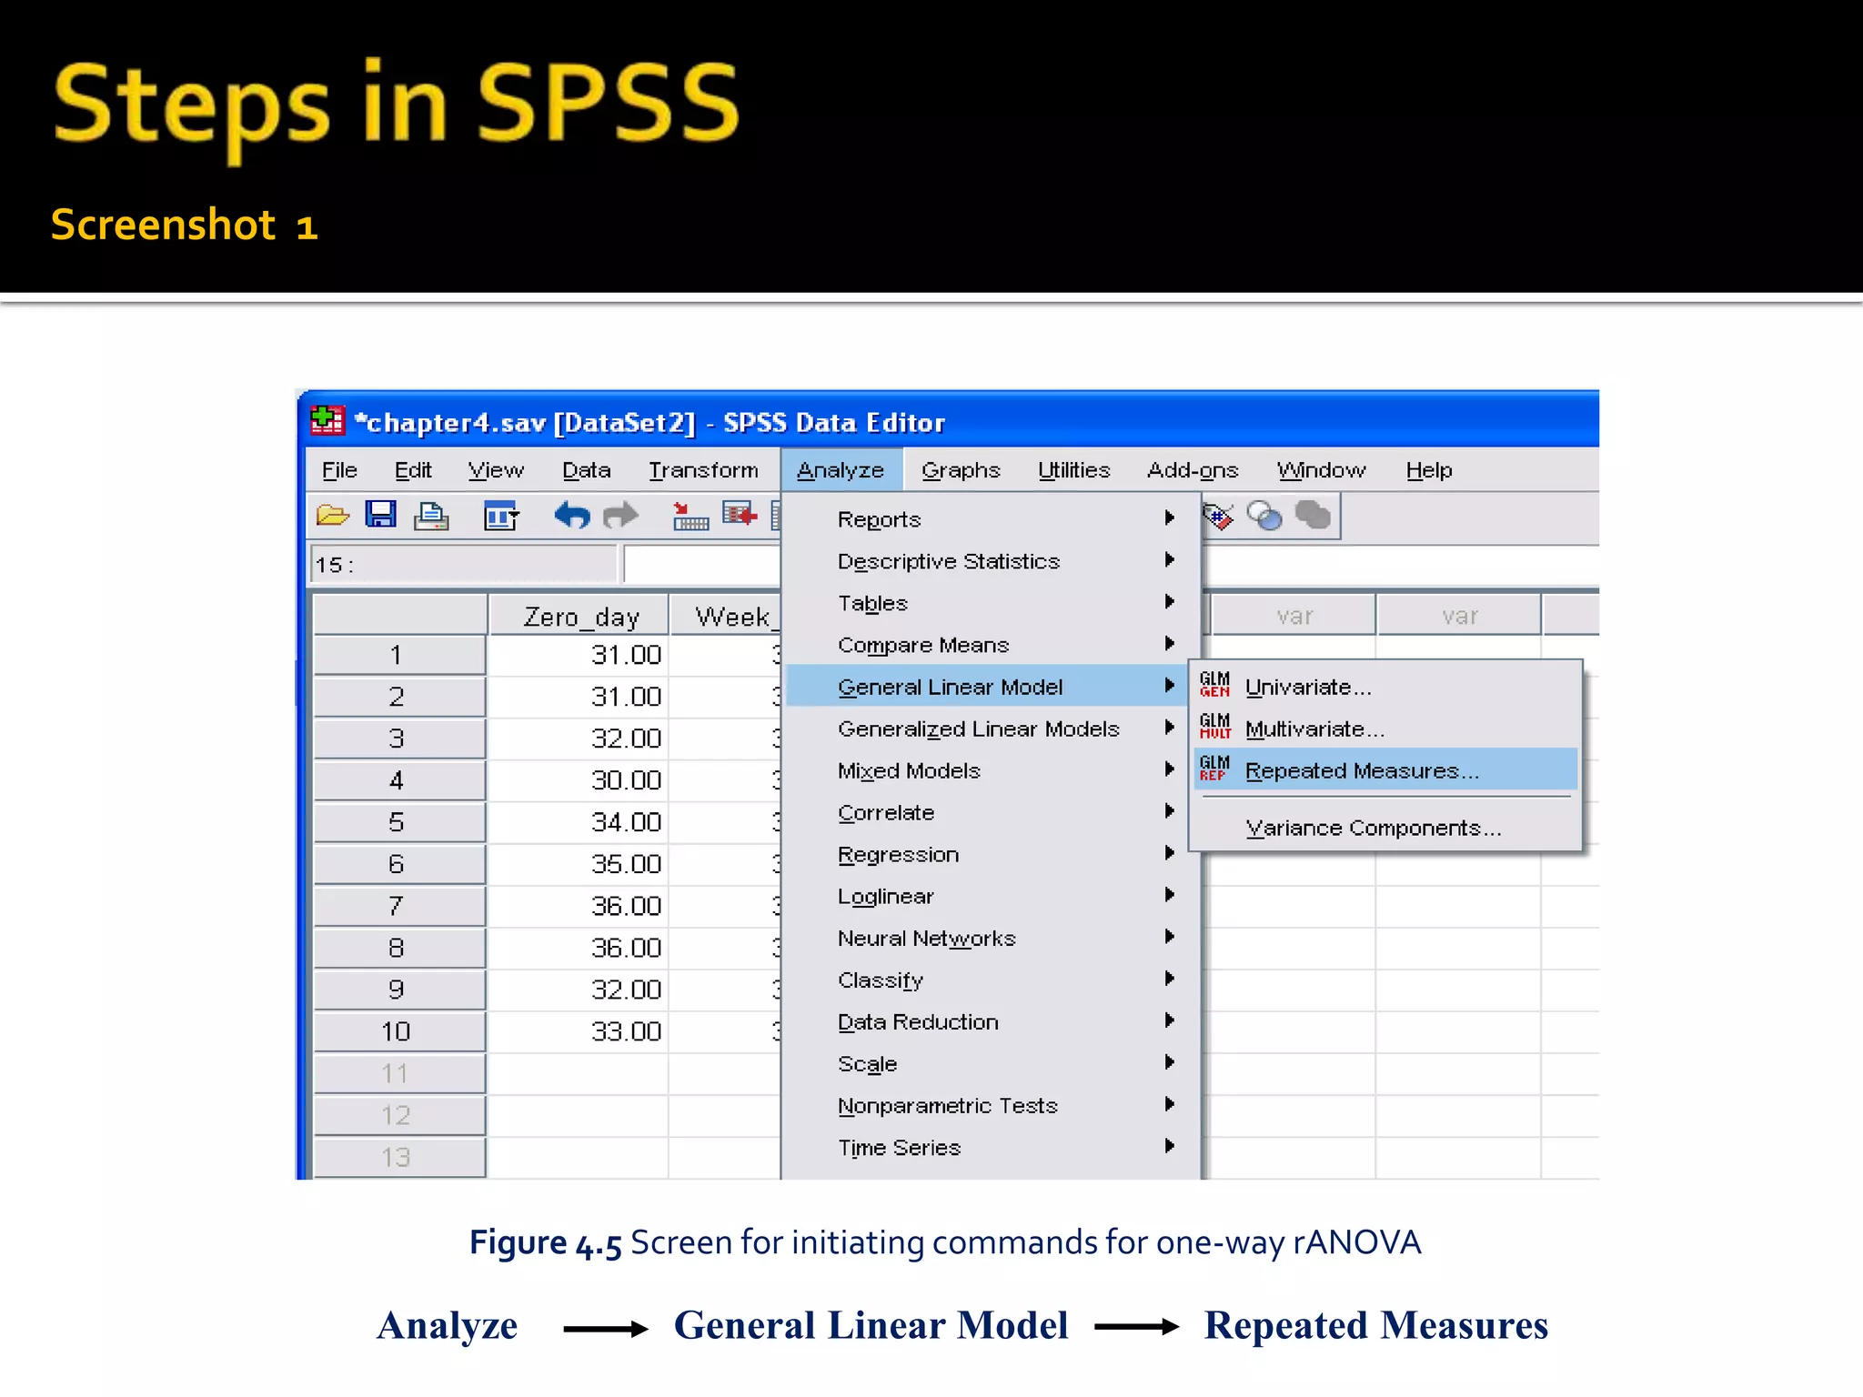The width and height of the screenshot is (1863, 1397).
Task: Expand the General Linear Model submenu
Action: pos(986,687)
